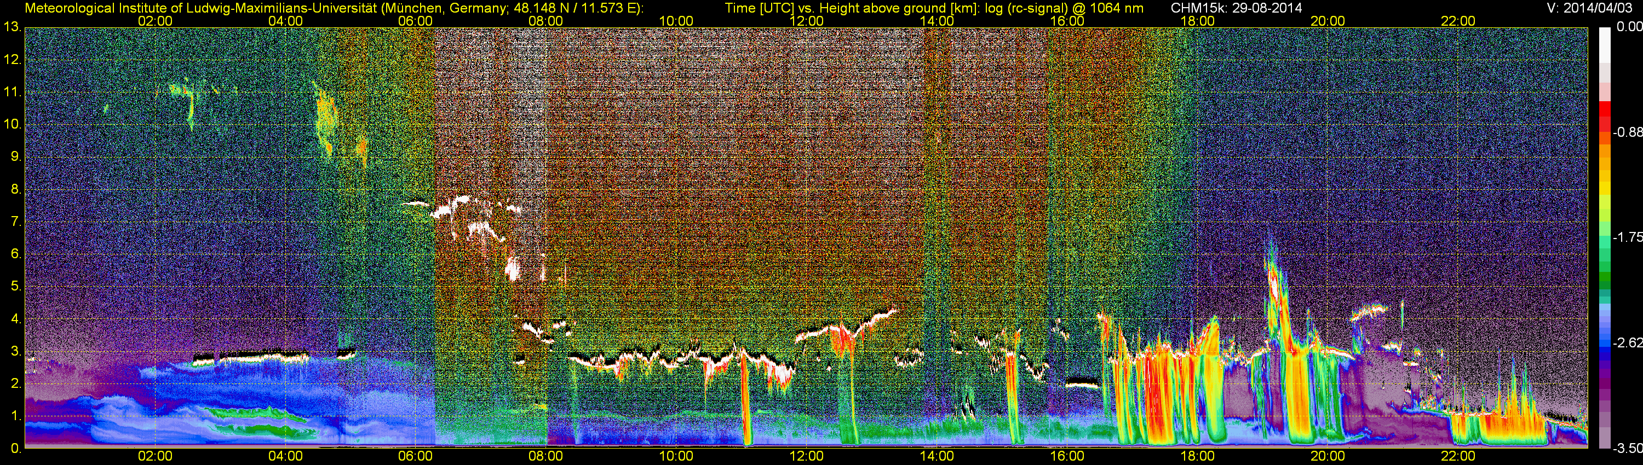Click the height axis label '11.'
The width and height of the screenshot is (1643, 465).
click(x=12, y=92)
